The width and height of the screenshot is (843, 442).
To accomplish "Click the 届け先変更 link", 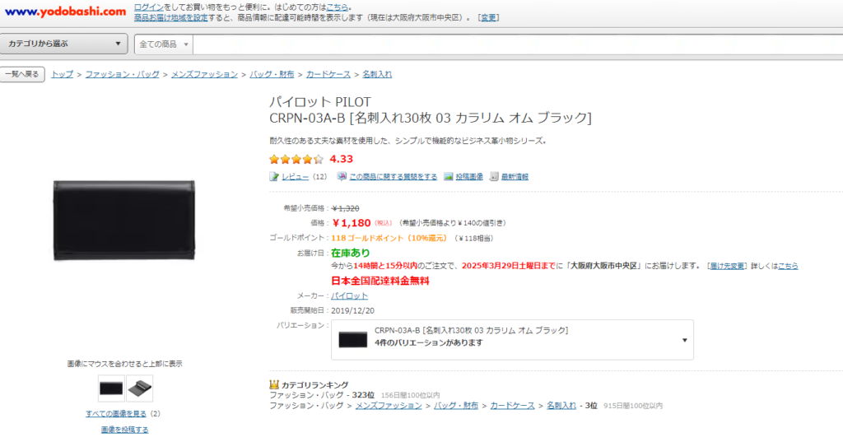I will pyautogui.click(x=727, y=266).
